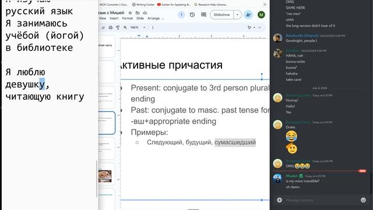Image resolution: width=373 pixels, height=210 pixels.
Task: Click the message the long version didn't hear of it
Action: click(x=311, y=26)
